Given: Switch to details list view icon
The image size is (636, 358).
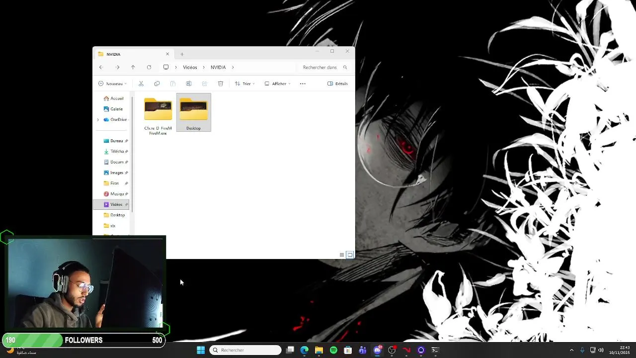Looking at the screenshot, I should tap(342, 255).
